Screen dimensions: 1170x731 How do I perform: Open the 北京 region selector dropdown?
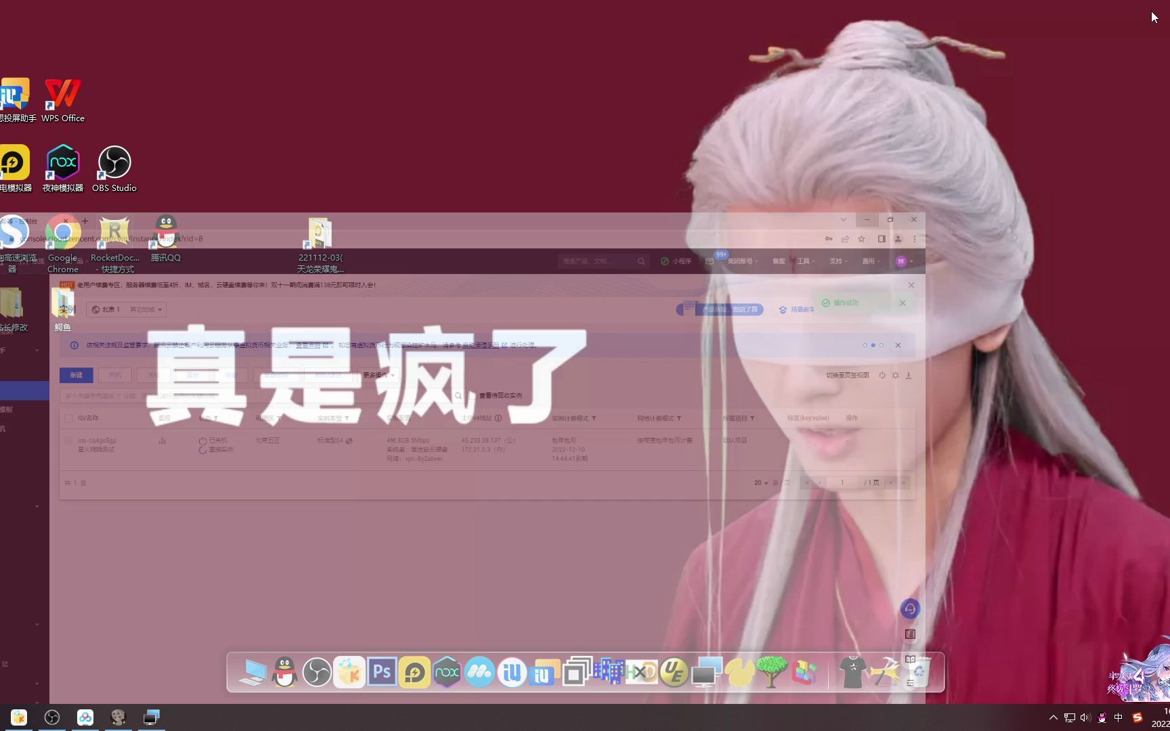[126, 309]
